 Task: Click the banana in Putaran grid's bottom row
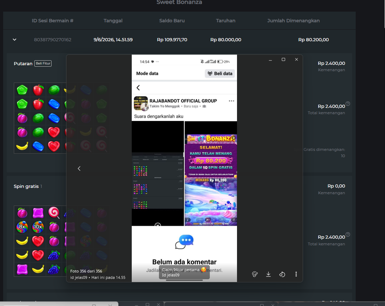[22, 146]
